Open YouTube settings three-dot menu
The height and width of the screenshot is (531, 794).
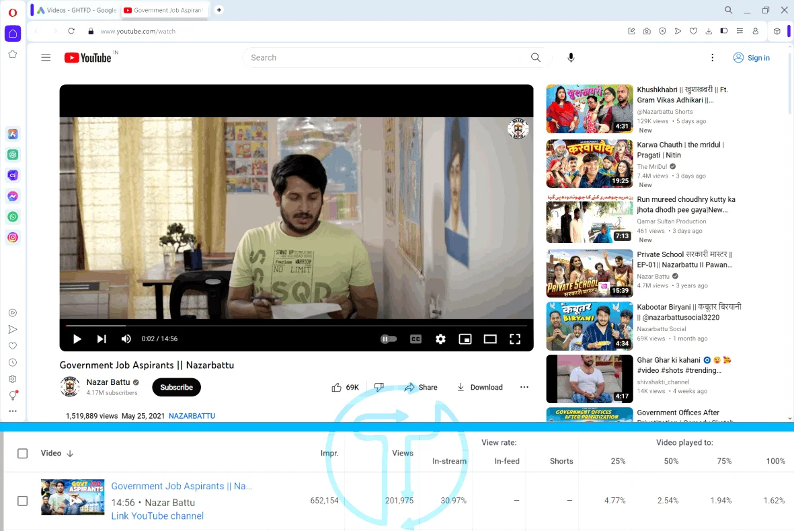(712, 57)
